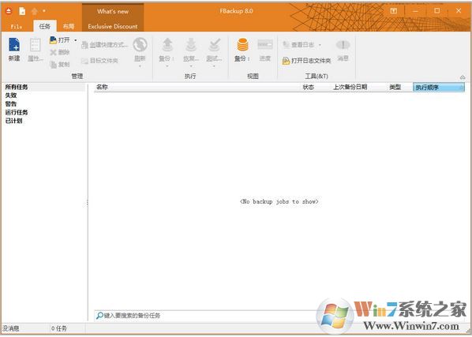Click Create shortcut (创建快捷方式) item
The image size is (472, 337).
tap(104, 45)
